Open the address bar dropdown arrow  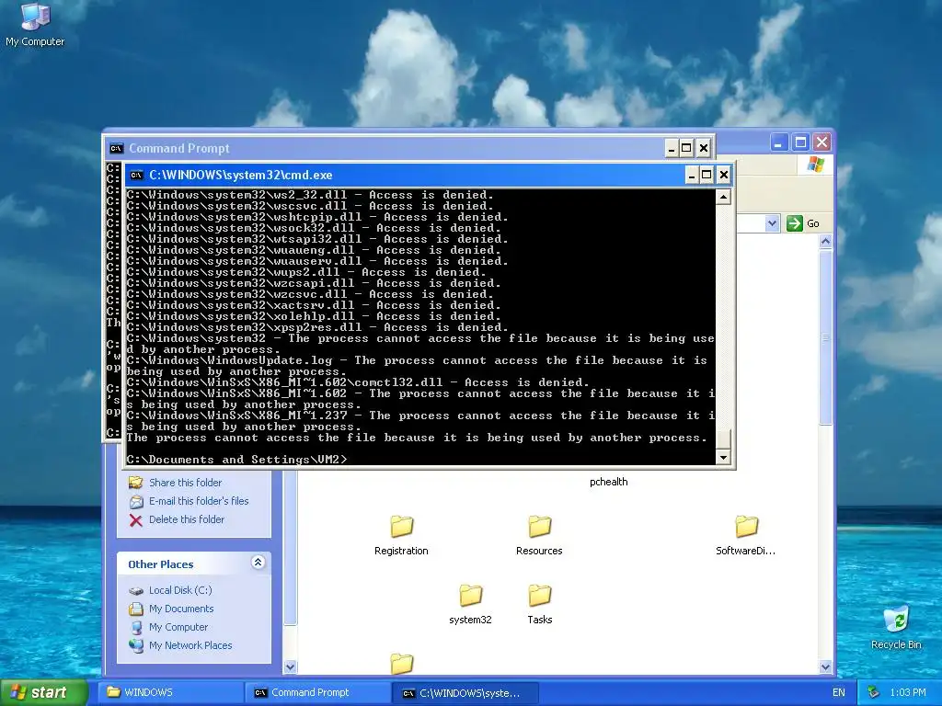pos(772,223)
